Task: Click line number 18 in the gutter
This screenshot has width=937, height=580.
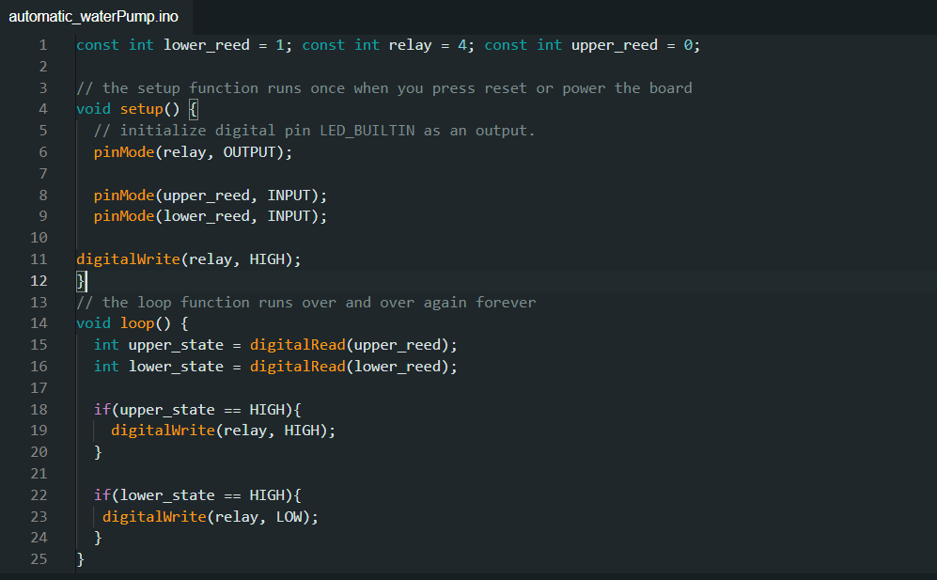Action: click(x=39, y=409)
